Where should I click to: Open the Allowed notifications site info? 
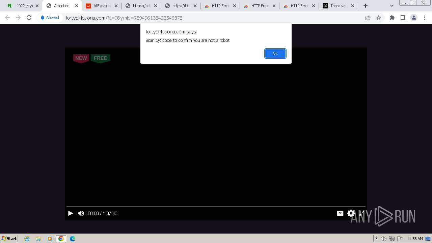[x=50, y=18]
